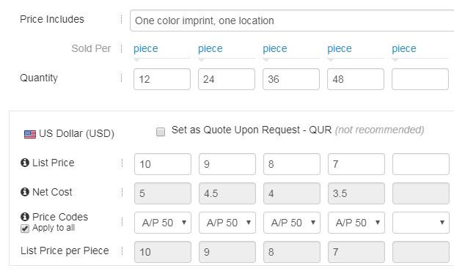This screenshot has height=271, width=454.
Task: Enable Set as Quote Upon Request checkbox
Action: [x=161, y=132]
